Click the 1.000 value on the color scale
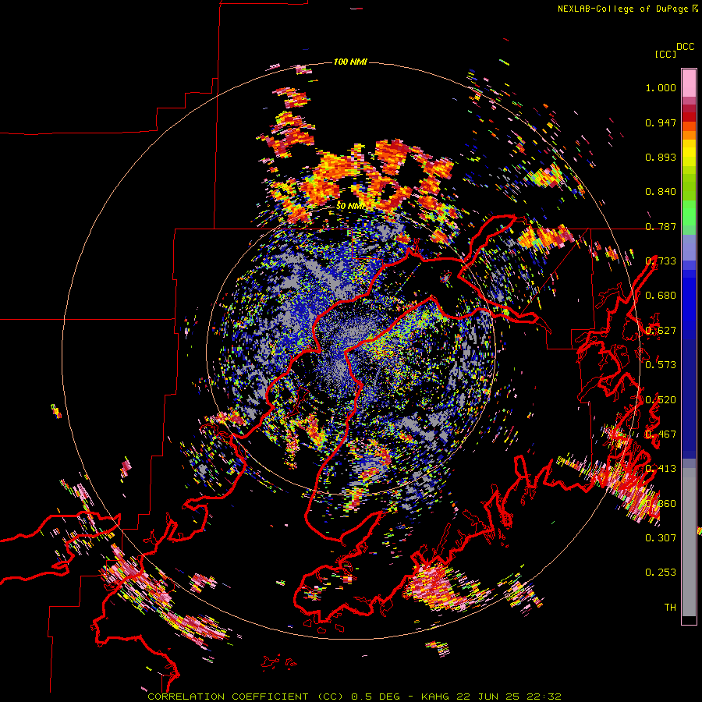This screenshot has height=702, width=702. 661,87
